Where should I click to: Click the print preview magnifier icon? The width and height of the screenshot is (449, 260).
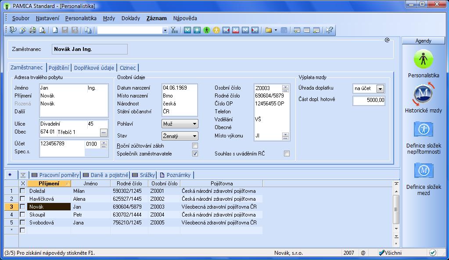42,30
